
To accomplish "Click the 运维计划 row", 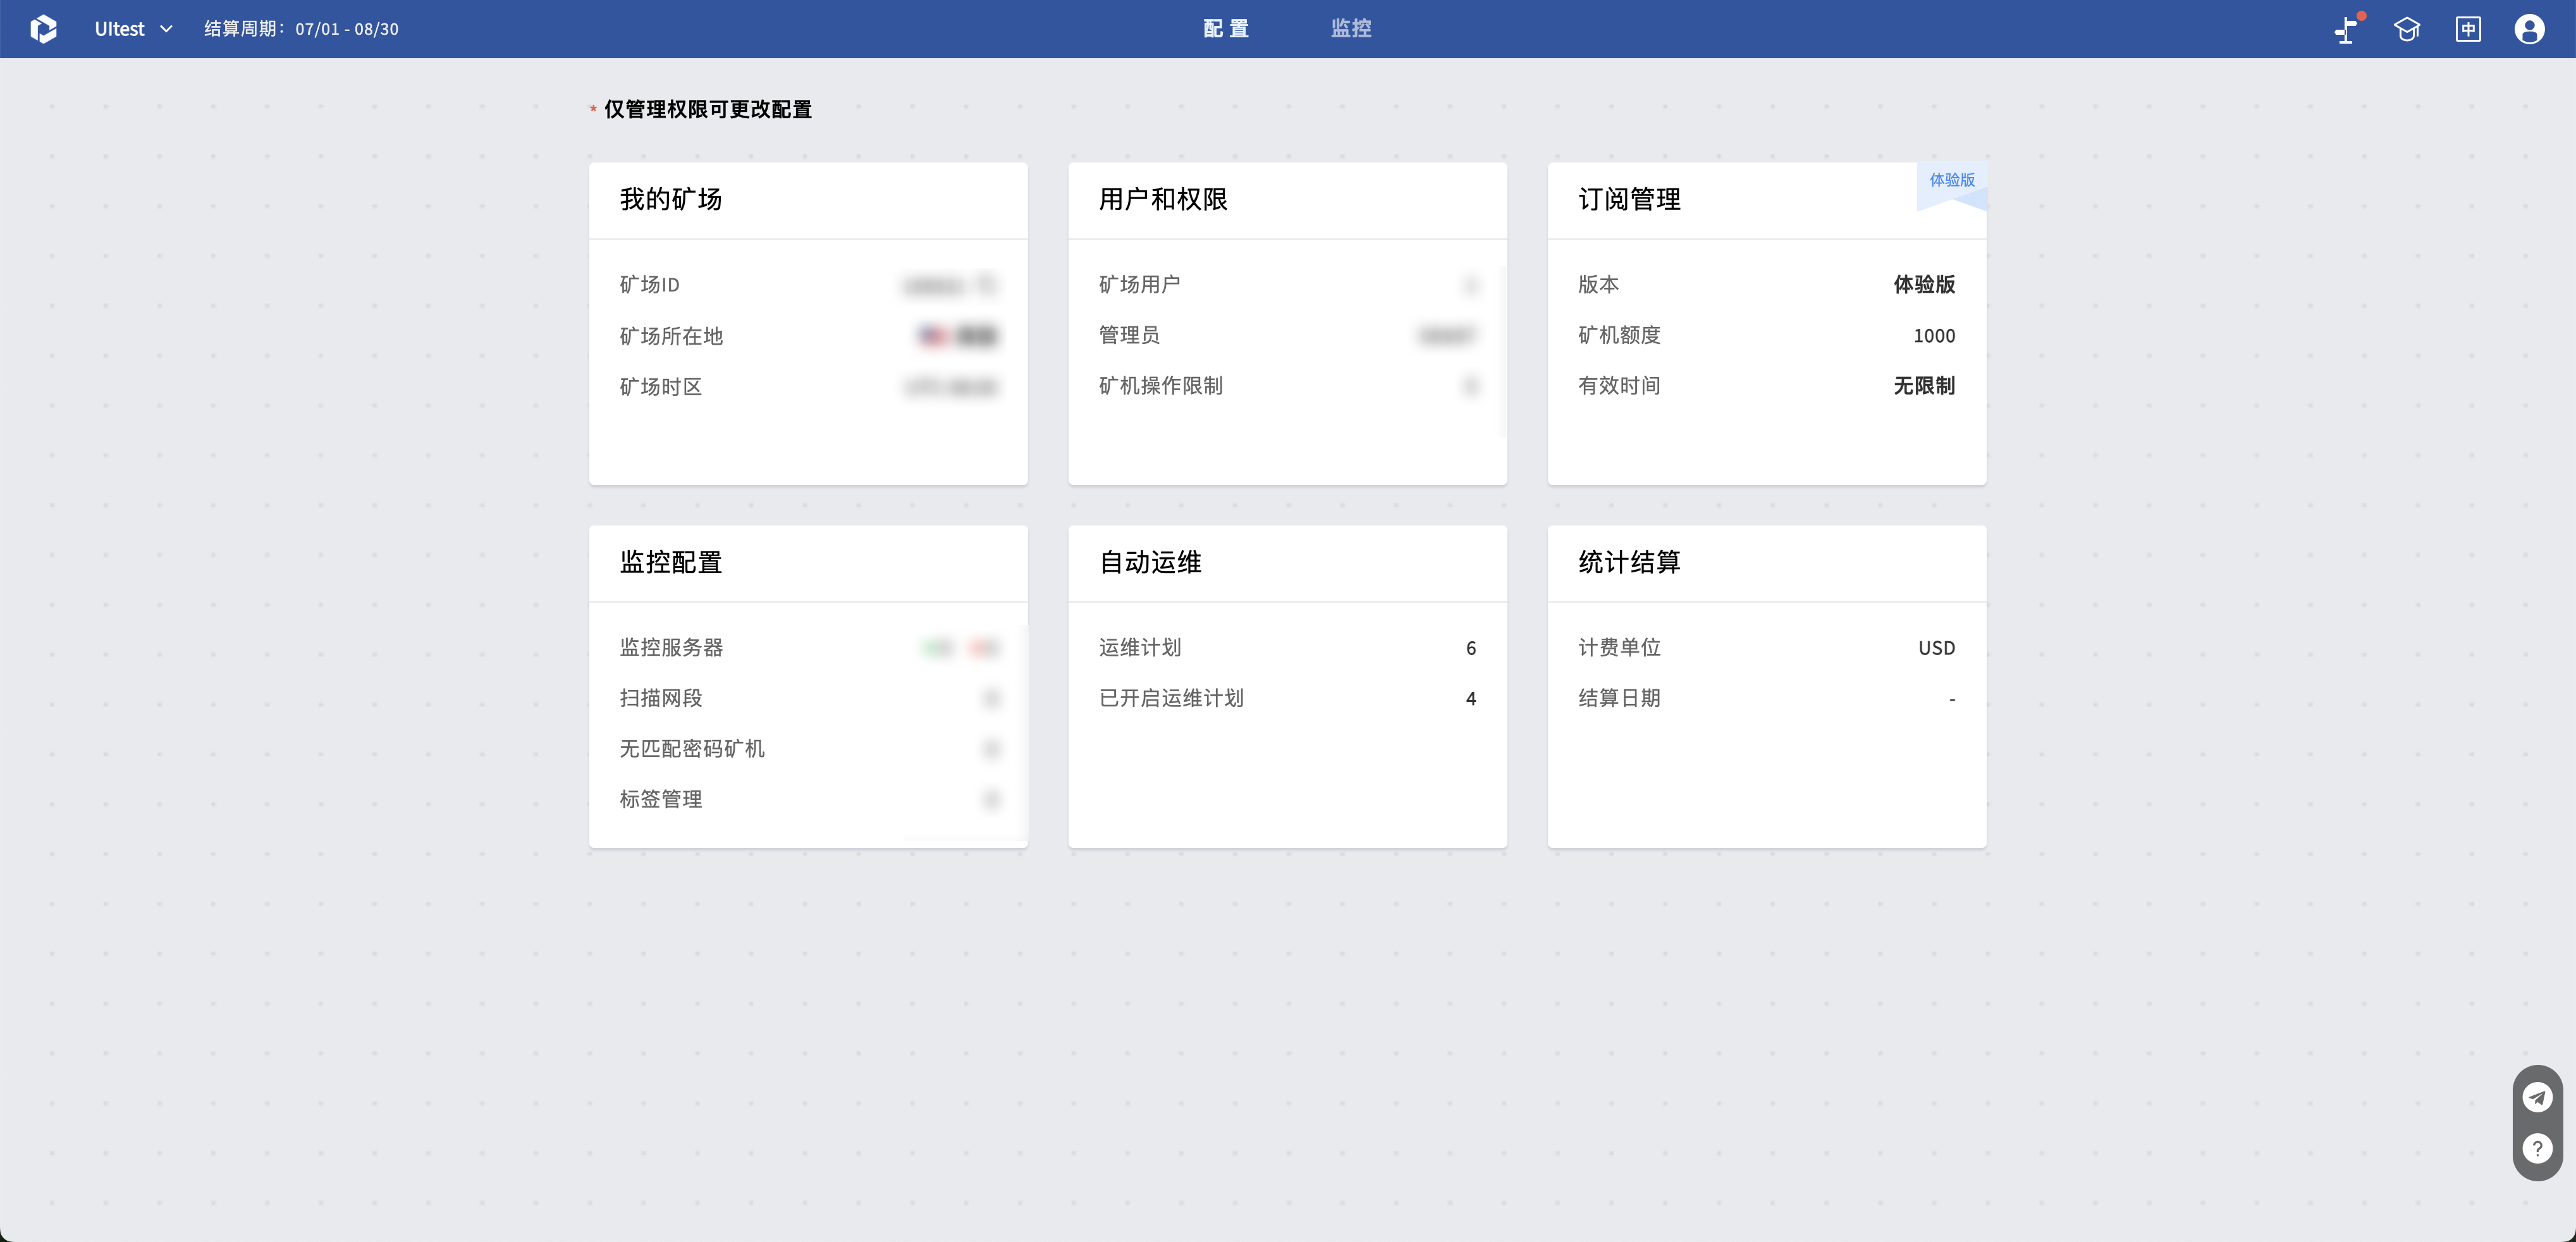I will click(1287, 648).
